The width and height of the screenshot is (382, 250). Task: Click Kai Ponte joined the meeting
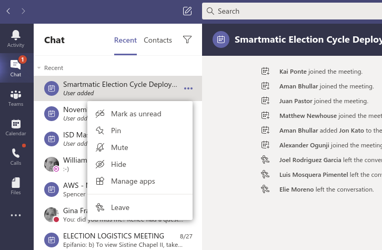point(320,72)
